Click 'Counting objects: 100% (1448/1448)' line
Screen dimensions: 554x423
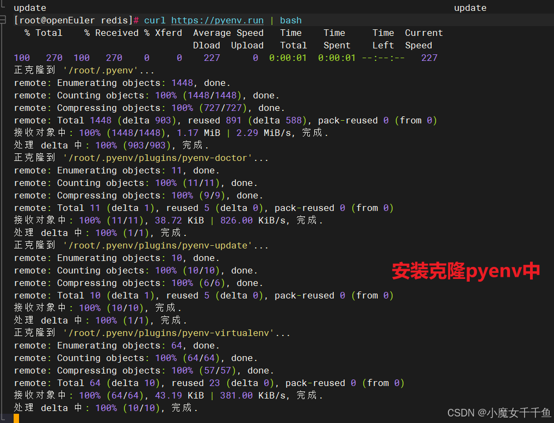(147, 95)
